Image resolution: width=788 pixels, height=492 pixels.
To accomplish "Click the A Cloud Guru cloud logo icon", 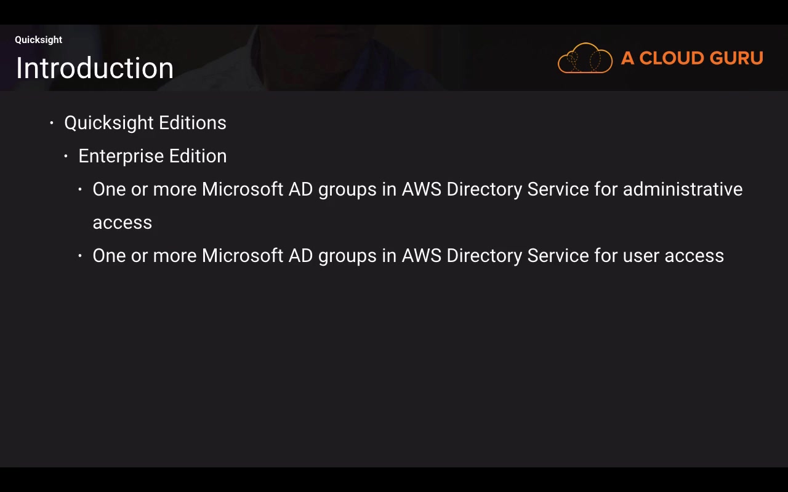I will [585, 58].
